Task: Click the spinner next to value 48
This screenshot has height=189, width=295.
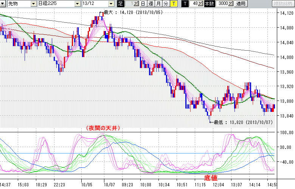Action: click(201, 4)
